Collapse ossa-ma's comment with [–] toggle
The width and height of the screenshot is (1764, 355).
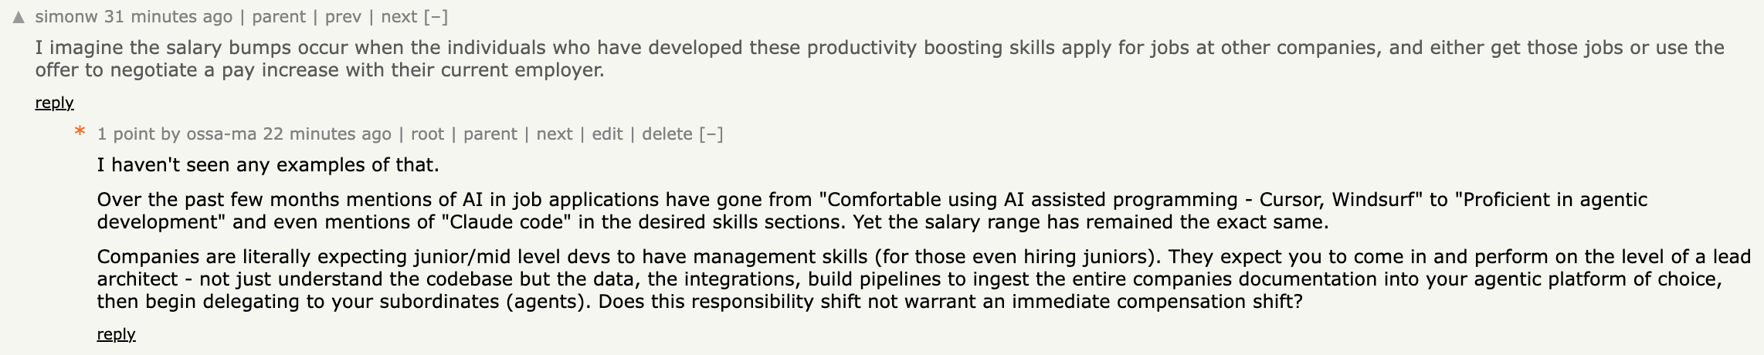pyautogui.click(x=711, y=134)
